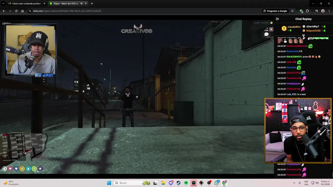
Task: Close the 'Cómo crear contenido' tab
Action: [x=44, y=4]
